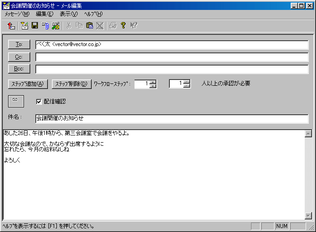Click the greyed delete X icon
Image resolution: width=316 pixels, height=232 pixels.
coord(100,26)
